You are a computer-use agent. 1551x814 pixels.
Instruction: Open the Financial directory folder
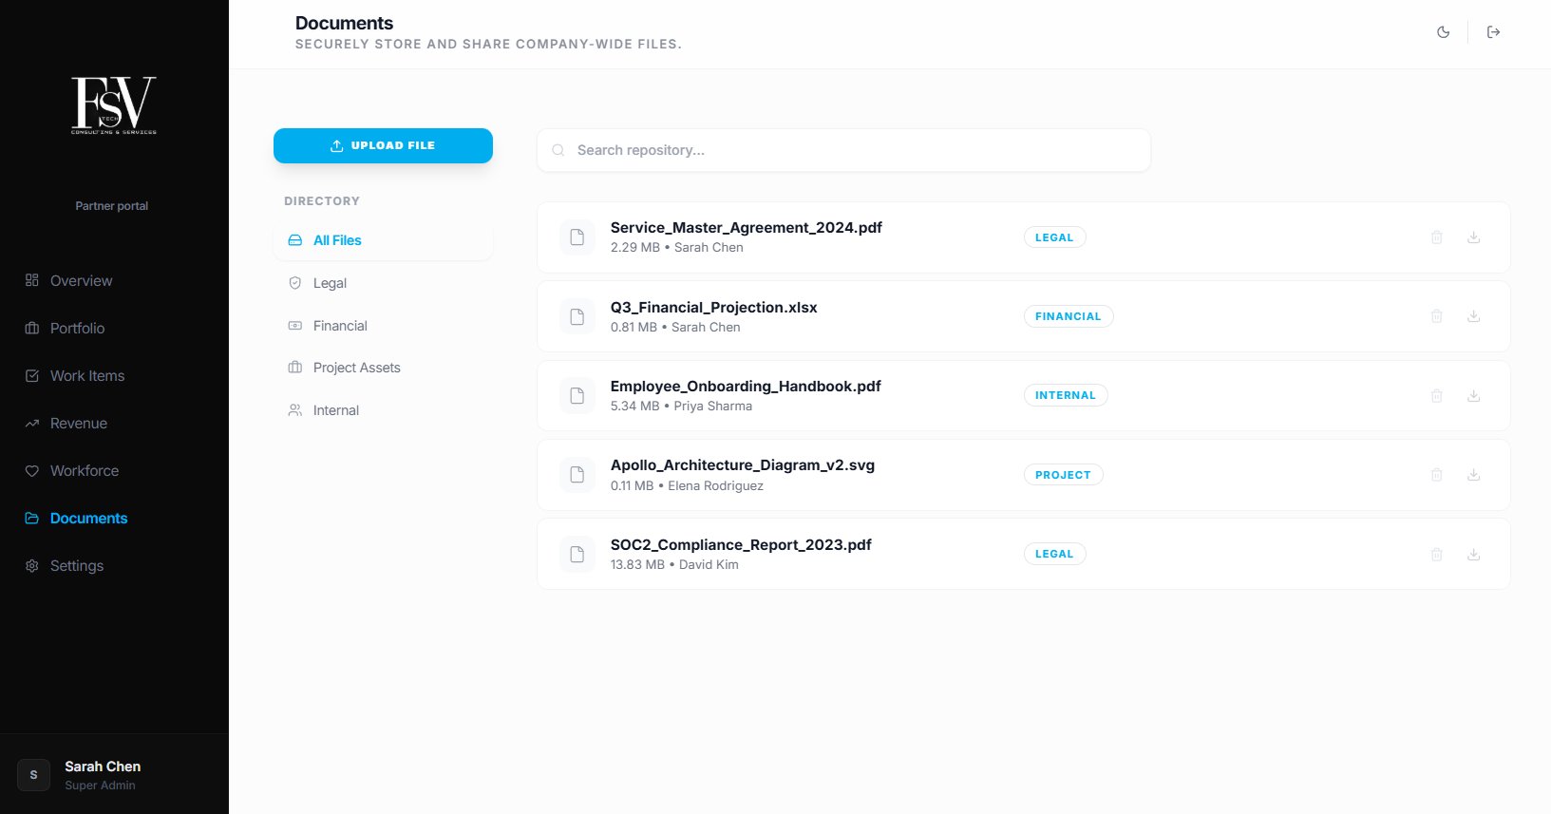(x=383, y=326)
